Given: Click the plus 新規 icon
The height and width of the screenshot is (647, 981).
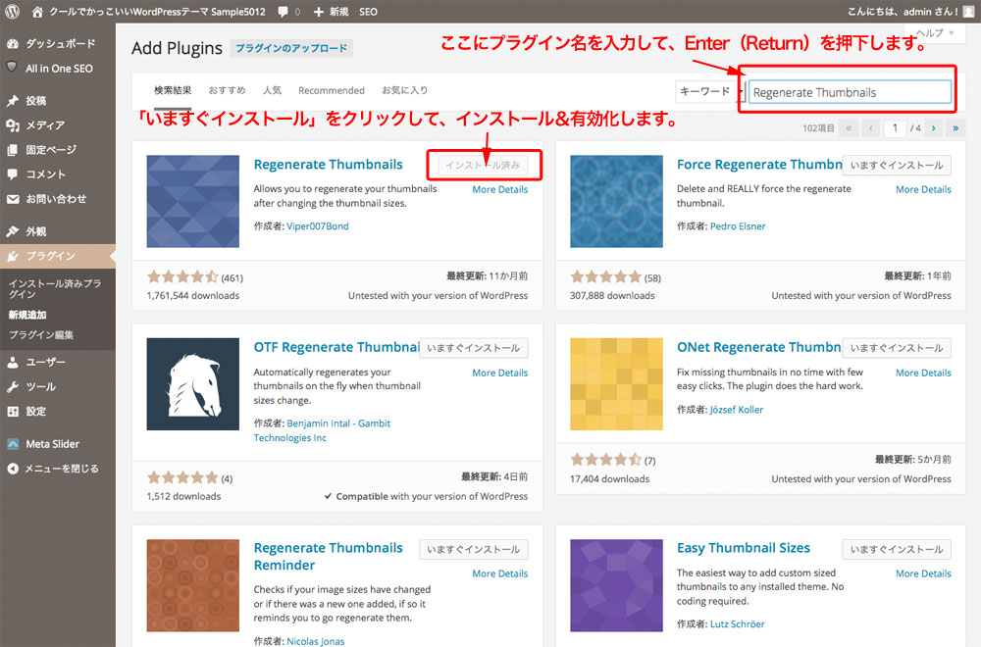Looking at the screenshot, I should pos(319,12).
